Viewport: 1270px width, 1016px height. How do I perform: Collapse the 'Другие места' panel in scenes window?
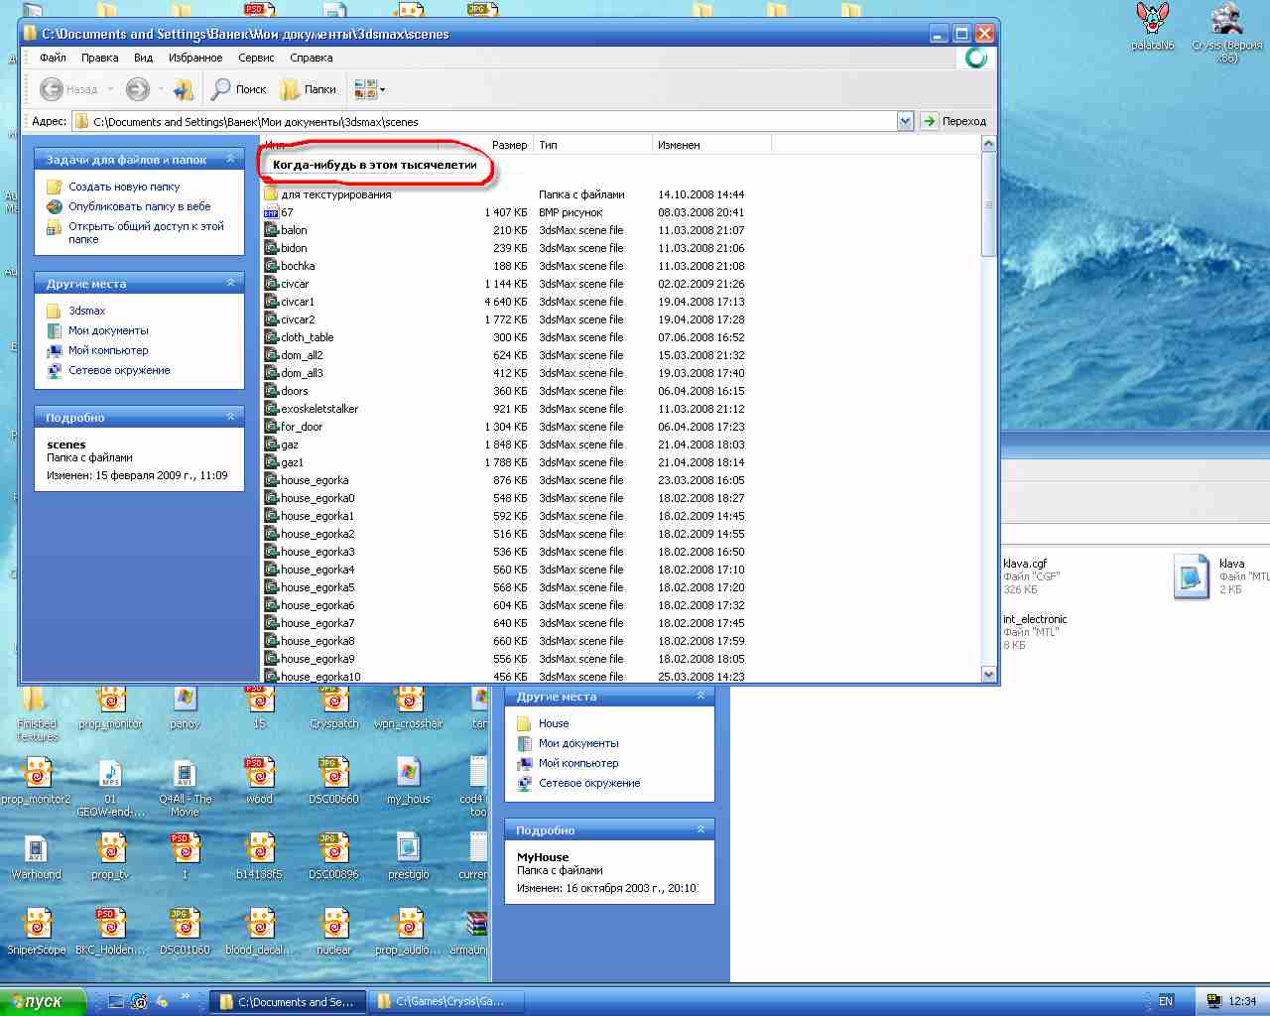tap(230, 283)
